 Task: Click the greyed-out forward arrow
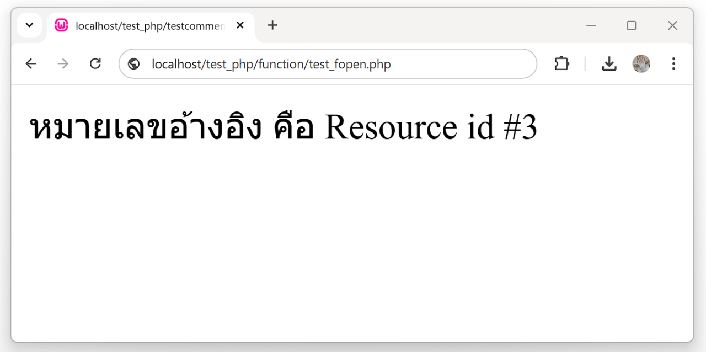click(x=63, y=64)
